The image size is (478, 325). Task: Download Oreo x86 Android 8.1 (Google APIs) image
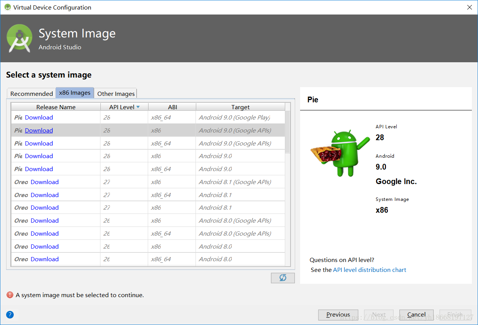[x=45, y=182]
